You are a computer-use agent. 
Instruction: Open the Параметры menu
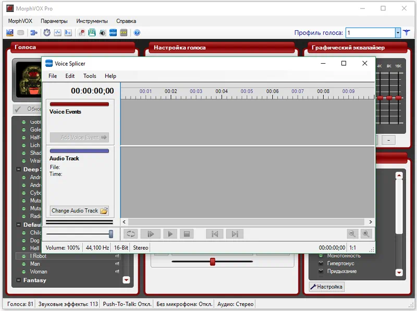[x=54, y=21]
